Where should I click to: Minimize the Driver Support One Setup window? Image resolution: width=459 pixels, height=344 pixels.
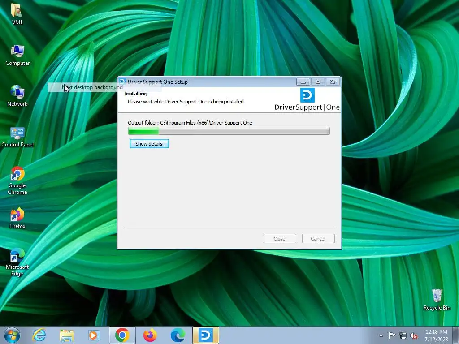tap(303, 82)
